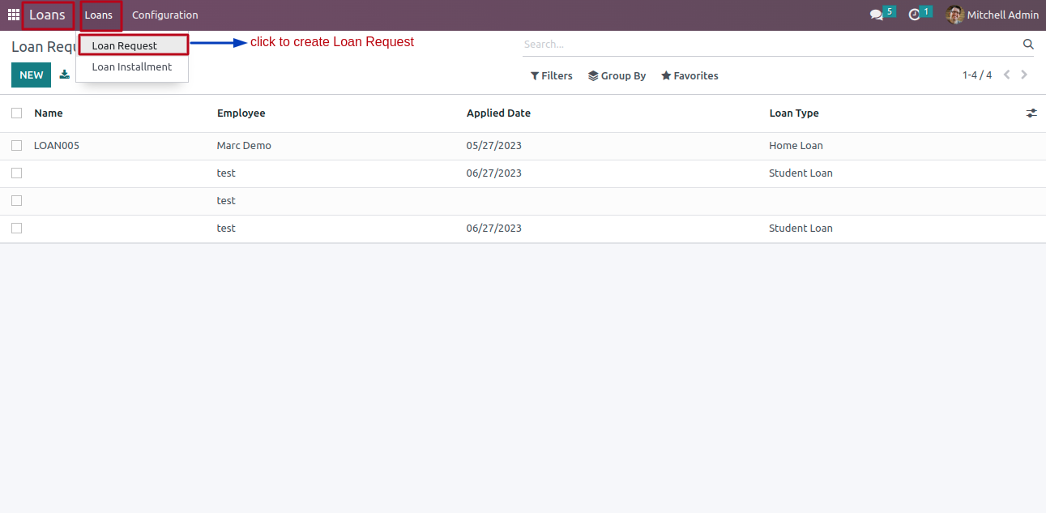The height and width of the screenshot is (513, 1046).
Task: Expand the Favorites dropdown
Action: click(690, 75)
